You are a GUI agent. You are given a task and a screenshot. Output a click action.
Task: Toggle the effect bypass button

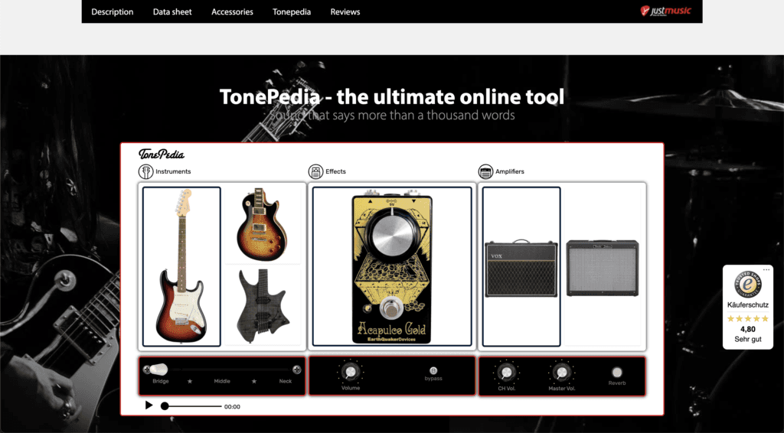click(433, 371)
